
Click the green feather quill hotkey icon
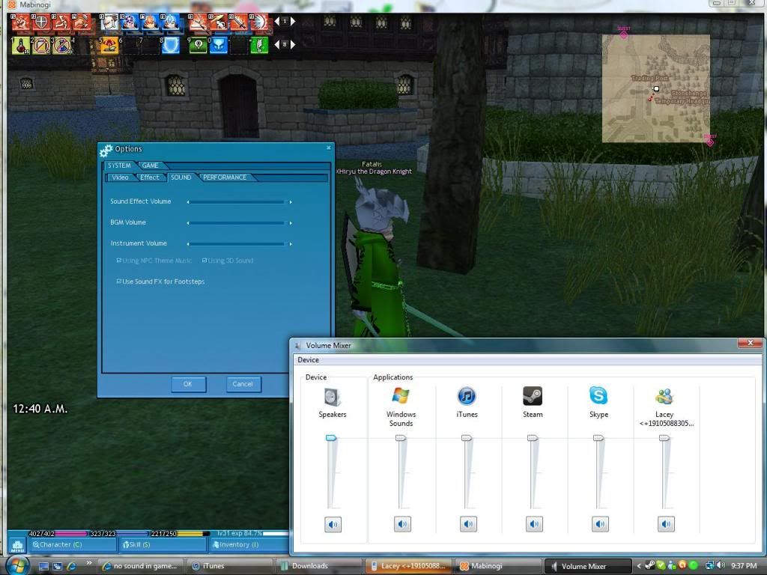tap(259, 46)
